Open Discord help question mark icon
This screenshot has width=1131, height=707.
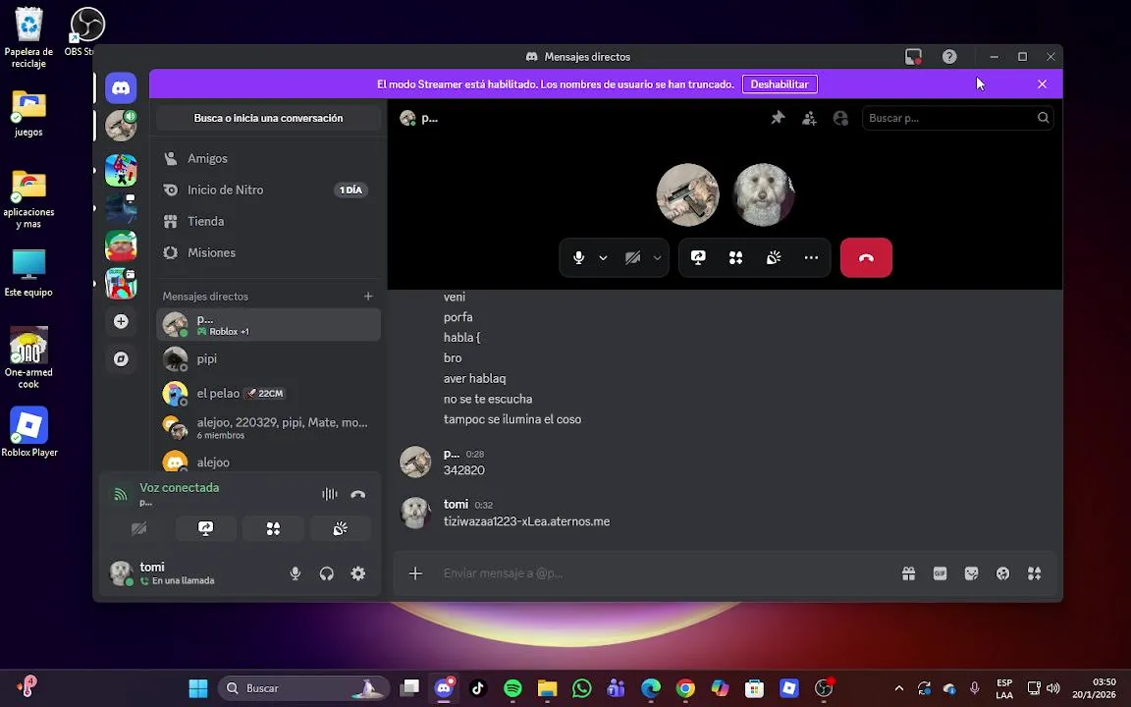[x=949, y=56]
